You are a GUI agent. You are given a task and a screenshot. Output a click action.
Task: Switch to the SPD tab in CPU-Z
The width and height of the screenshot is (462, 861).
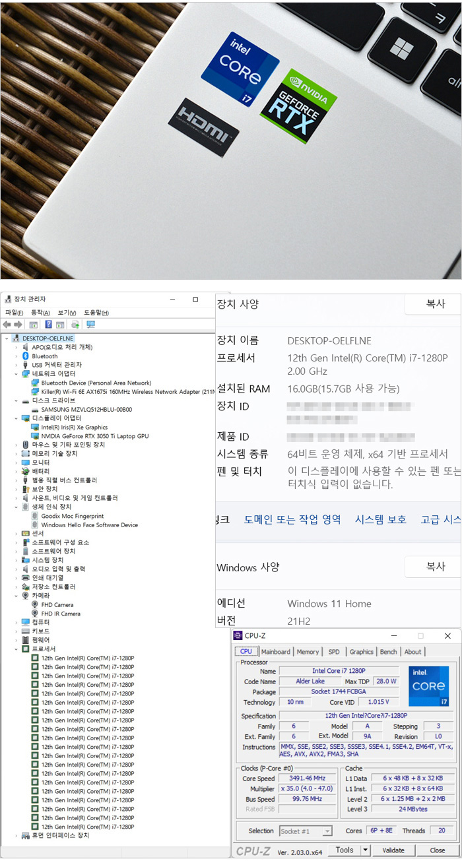point(334,652)
